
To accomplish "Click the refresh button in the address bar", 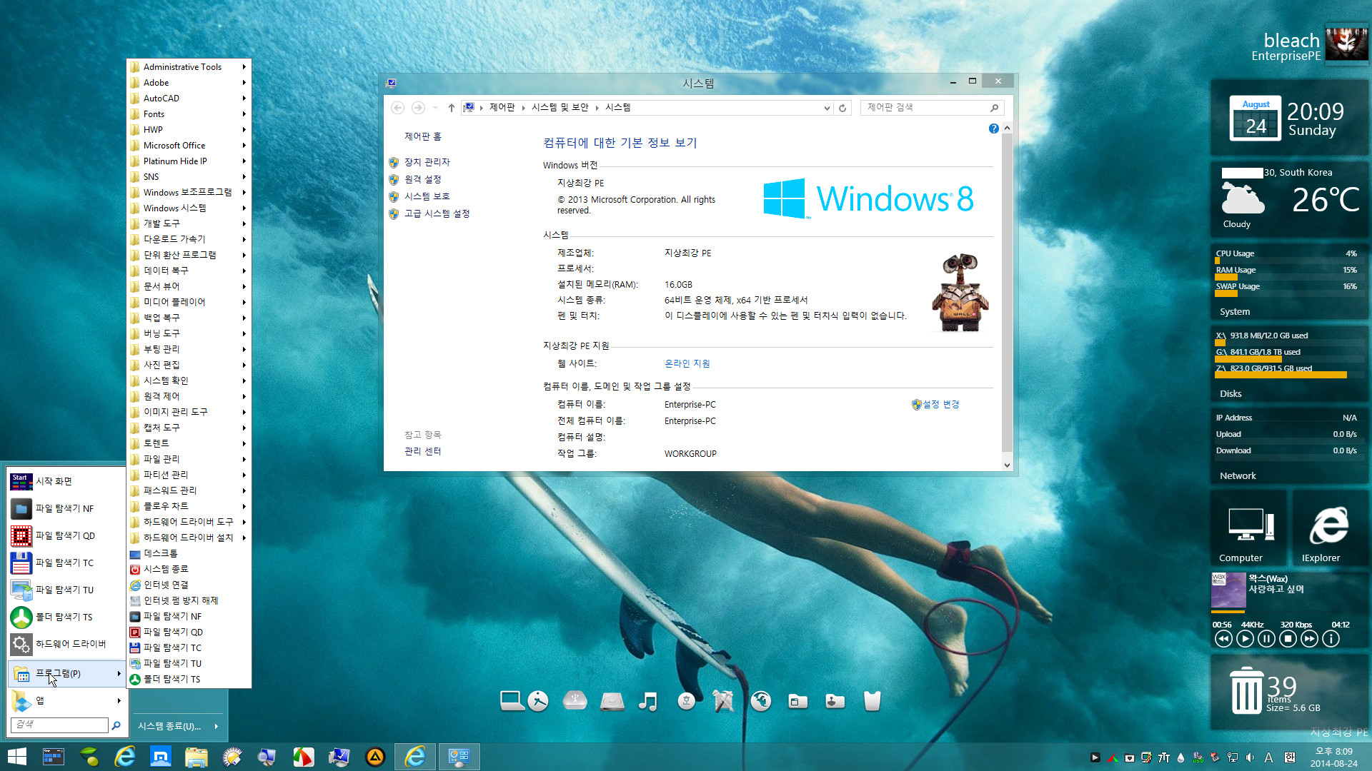I will coord(842,108).
